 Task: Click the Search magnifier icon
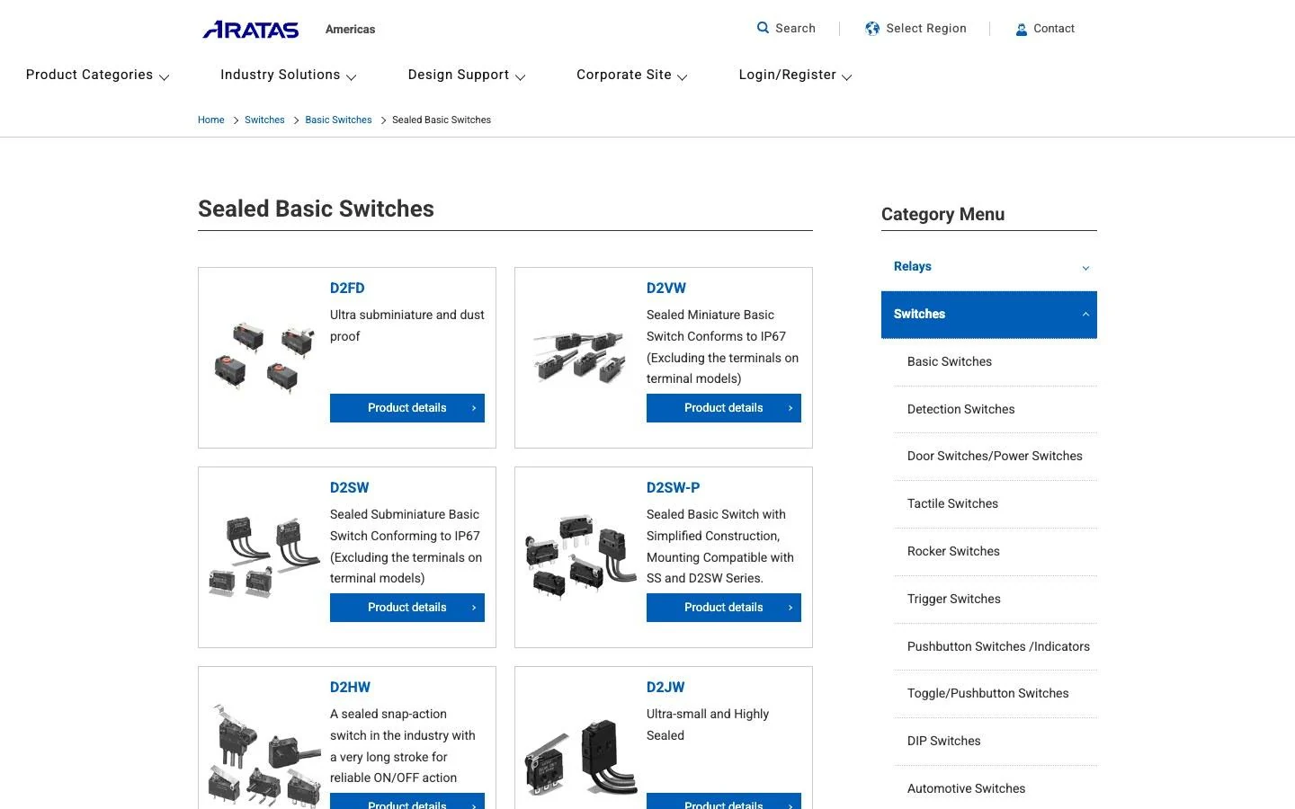[x=763, y=28]
